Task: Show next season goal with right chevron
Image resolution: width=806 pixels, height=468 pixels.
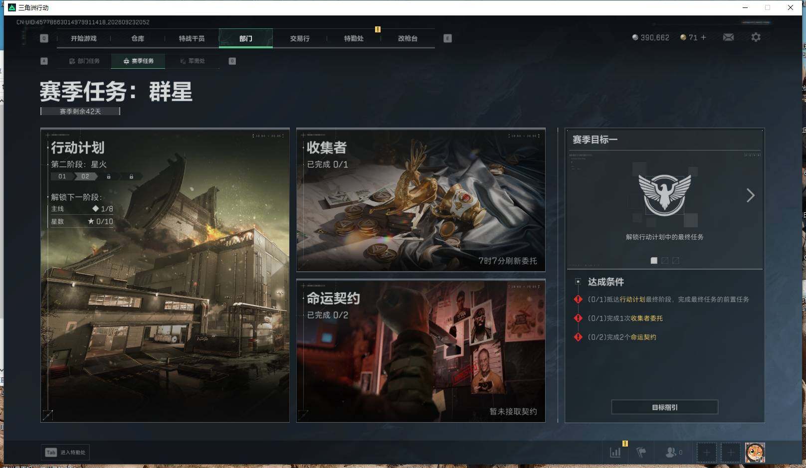Action: tap(750, 195)
